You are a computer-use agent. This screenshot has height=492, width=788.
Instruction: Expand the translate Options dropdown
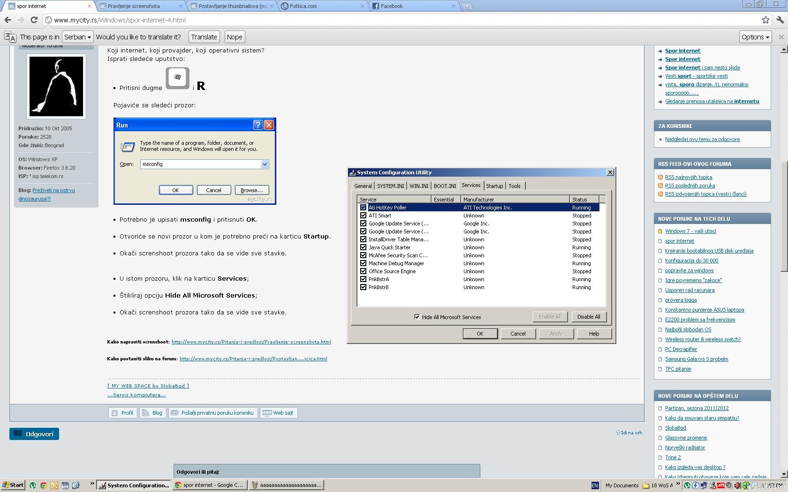(755, 37)
